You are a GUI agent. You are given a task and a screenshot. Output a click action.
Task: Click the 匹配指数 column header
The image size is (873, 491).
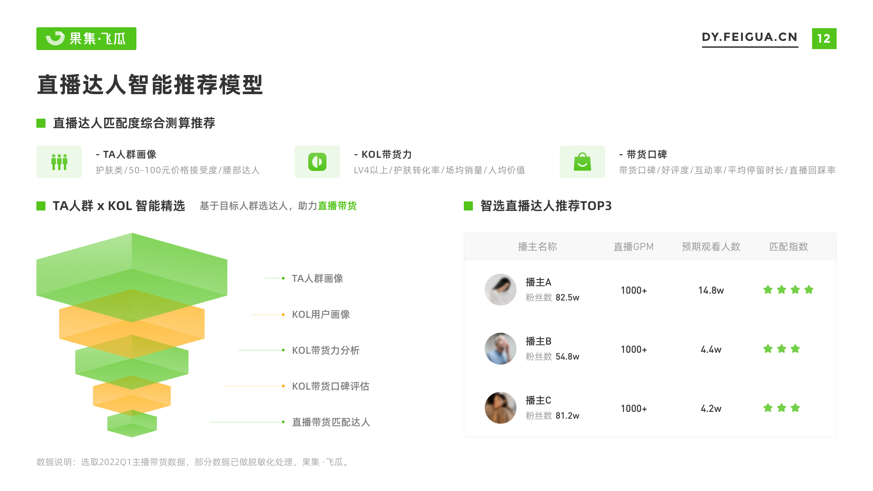coord(788,247)
